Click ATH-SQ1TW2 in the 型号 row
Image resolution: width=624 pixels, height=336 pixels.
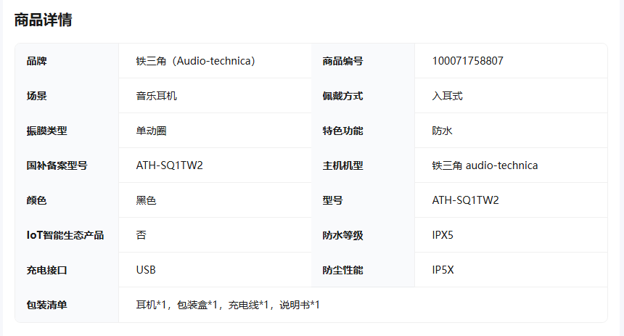[x=465, y=200]
